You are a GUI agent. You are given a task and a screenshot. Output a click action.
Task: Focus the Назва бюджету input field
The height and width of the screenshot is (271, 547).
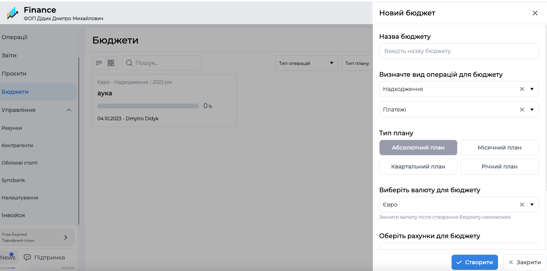click(x=459, y=51)
